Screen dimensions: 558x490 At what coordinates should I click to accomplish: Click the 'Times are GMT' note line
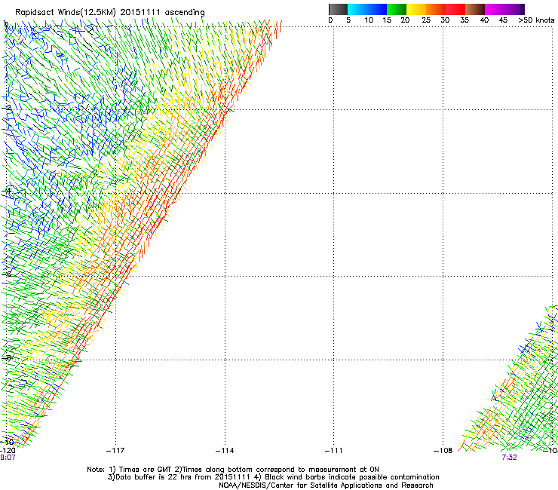point(233,470)
